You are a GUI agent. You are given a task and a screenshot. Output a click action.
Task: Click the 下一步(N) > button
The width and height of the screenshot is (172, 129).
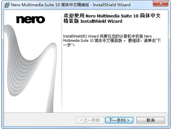click(119, 120)
